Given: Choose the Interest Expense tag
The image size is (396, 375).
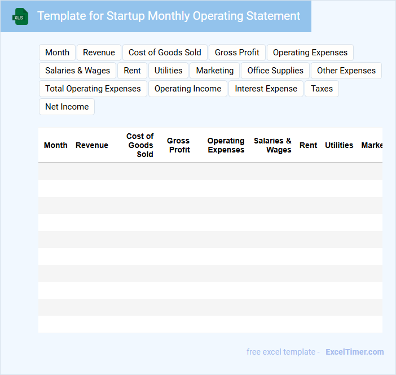Looking at the screenshot, I should click(266, 89).
